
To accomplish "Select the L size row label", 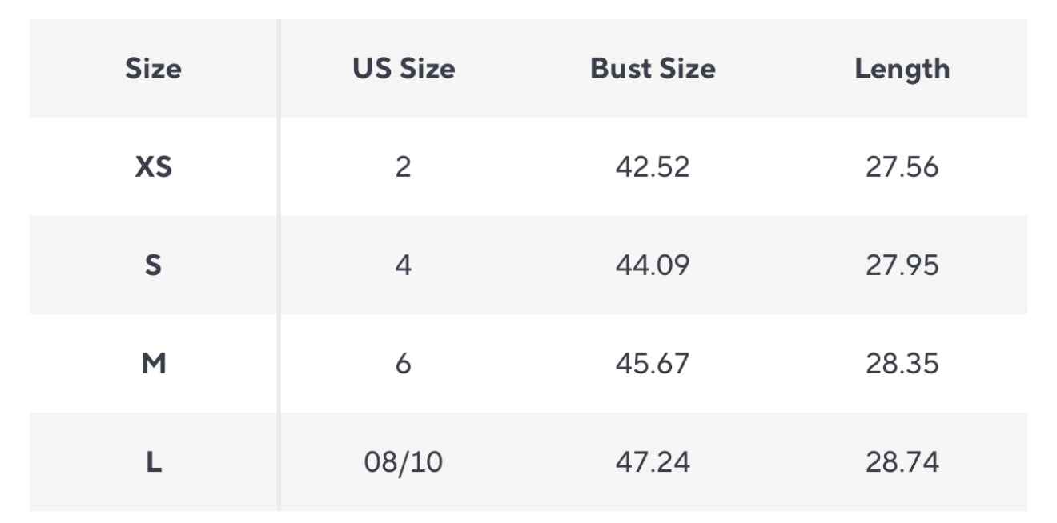I will [x=153, y=462].
